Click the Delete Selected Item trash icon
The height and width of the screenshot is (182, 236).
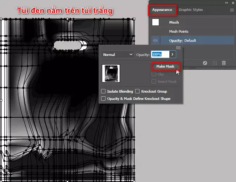[224, 63]
